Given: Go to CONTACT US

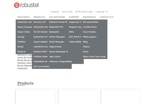Looking at the screenshot, I should coord(106,17).
